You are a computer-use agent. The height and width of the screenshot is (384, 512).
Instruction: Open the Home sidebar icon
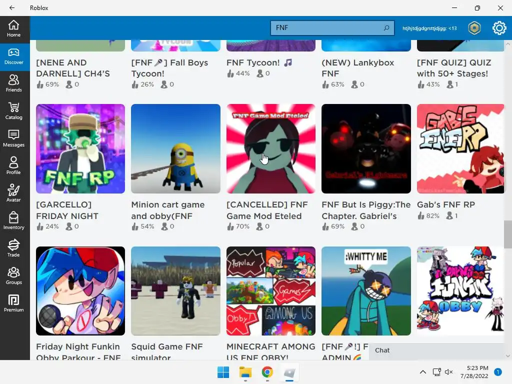coord(13,28)
